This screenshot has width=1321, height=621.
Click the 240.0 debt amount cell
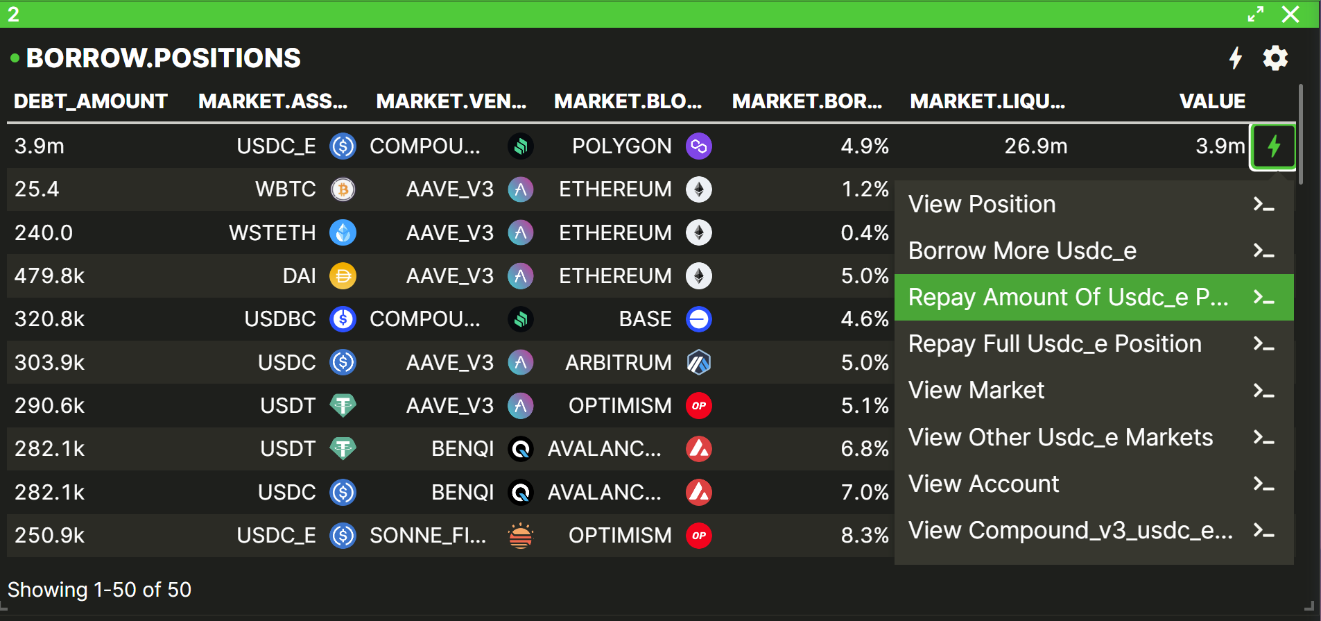[44, 232]
